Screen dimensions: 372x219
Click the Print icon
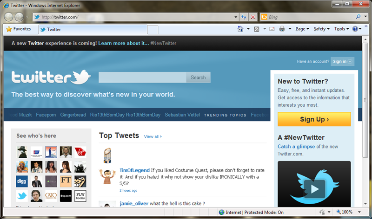pyautogui.click(x=282, y=29)
